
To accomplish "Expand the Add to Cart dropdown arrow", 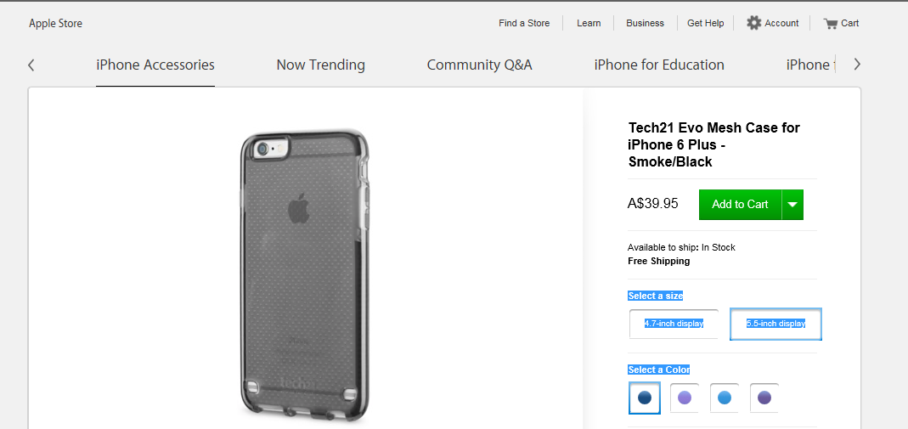I will click(792, 205).
